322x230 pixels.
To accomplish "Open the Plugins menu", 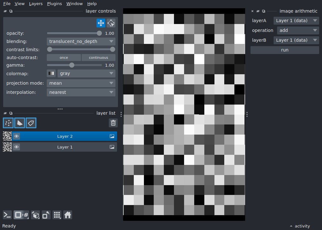I will (x=54, y=4).
